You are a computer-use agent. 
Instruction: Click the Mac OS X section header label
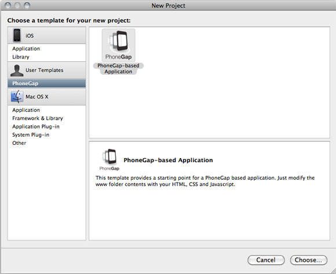click(37, 97)
